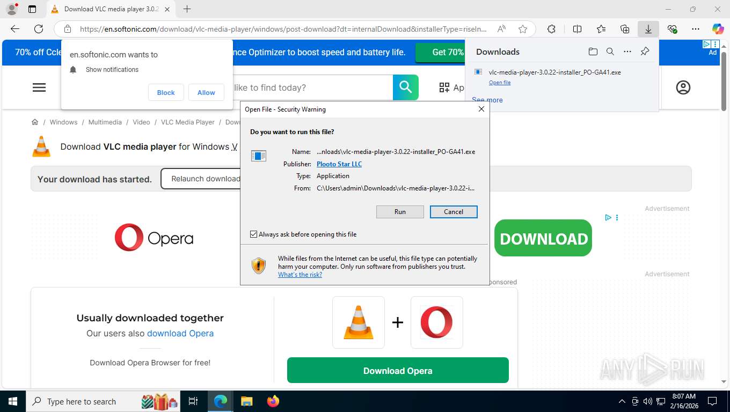Open the Softonic hamburger menu

pos(39,87)
